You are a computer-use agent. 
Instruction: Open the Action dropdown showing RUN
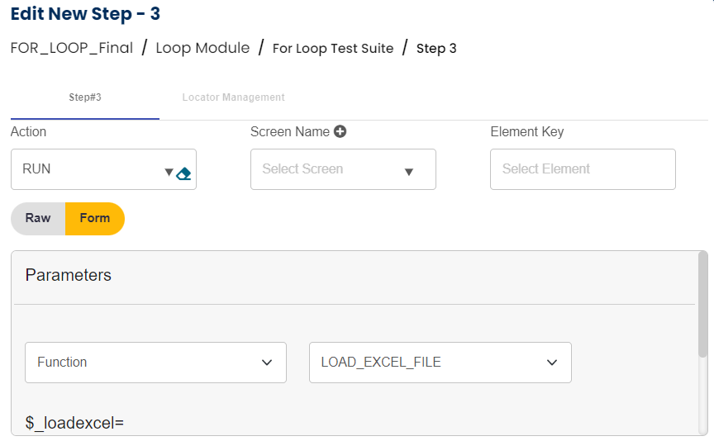click(91, 169)
